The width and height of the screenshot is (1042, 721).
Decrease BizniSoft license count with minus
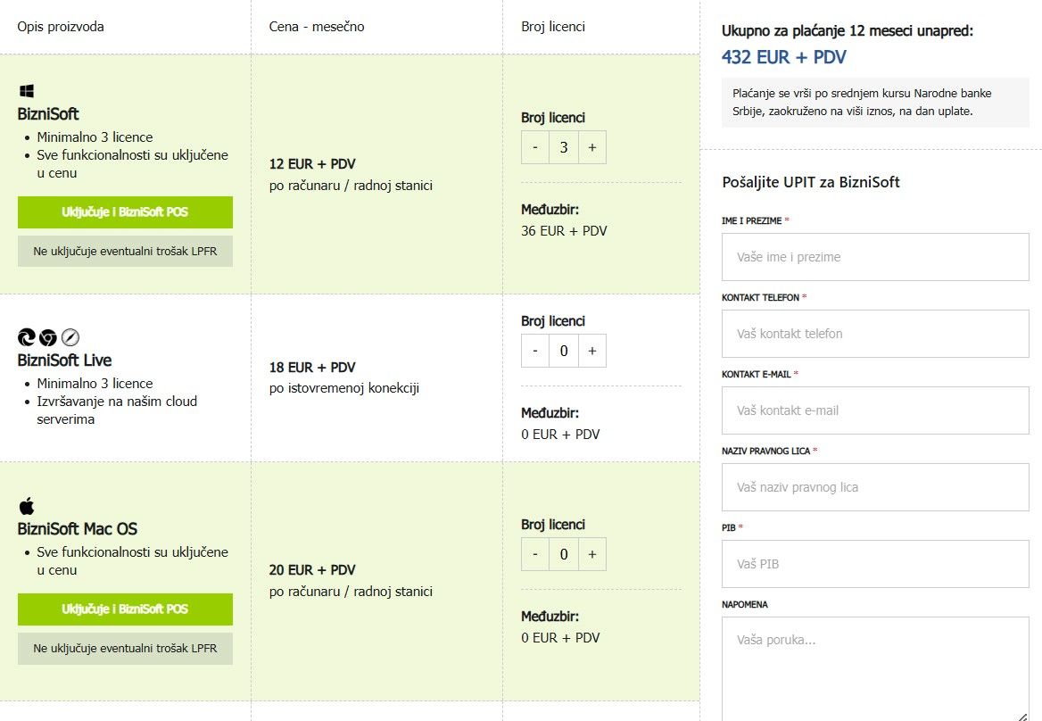tap(535, 148)
